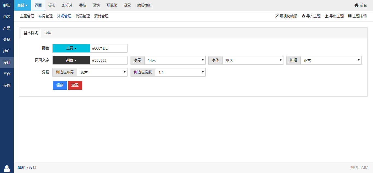The height and width of the screenshot is (173, 373).
Task: Open the 可视化 menu
Action: click(112, 5)
